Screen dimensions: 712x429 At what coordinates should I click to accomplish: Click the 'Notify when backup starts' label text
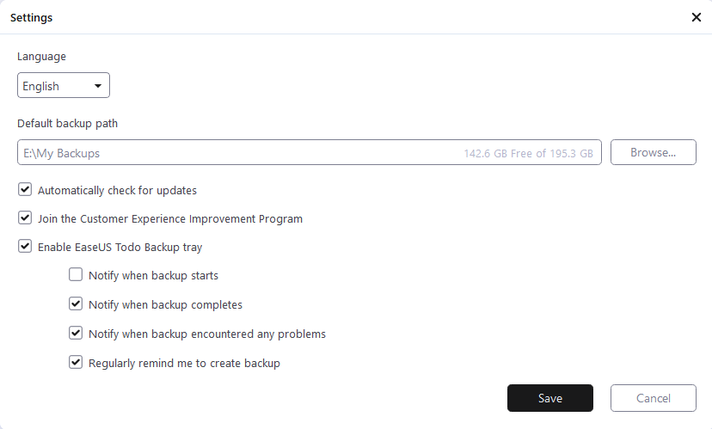(153, 276)
